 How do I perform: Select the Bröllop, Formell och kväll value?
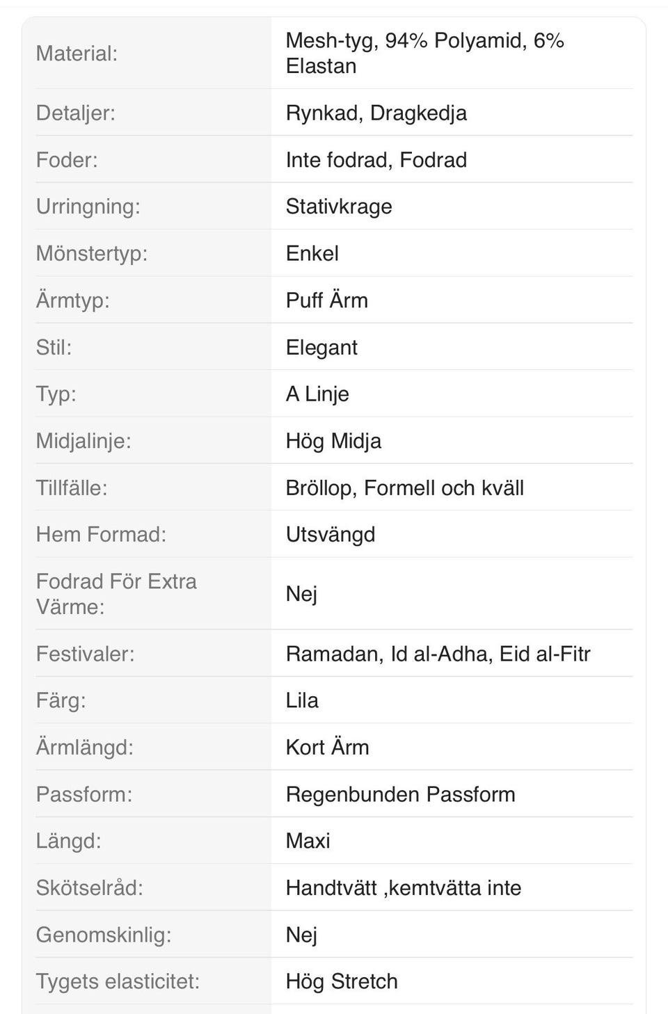404,488
